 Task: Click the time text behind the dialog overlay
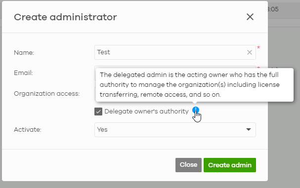point(273,9)
